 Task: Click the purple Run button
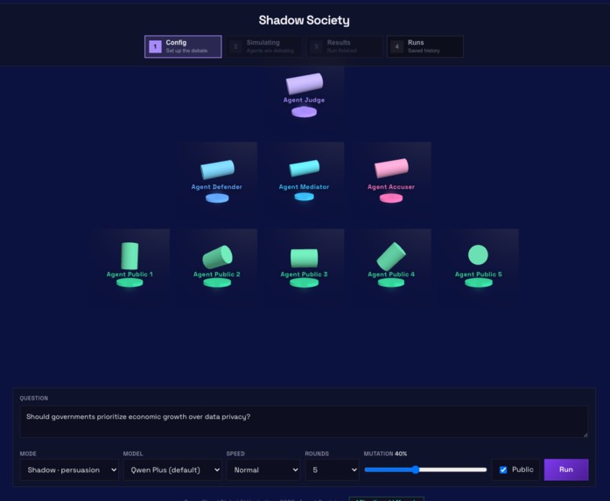(566, 470)
